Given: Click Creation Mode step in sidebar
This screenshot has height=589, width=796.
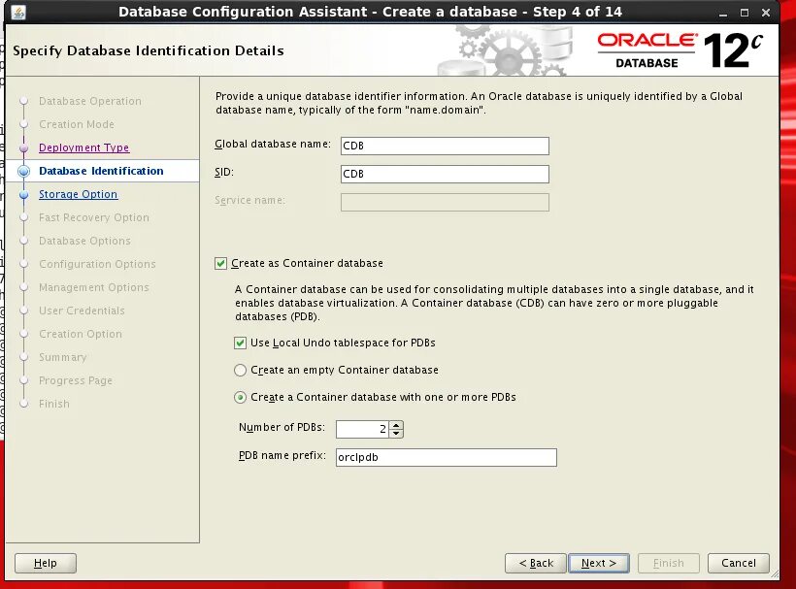Looking at the screenshot, I should (x=76, y=124).
